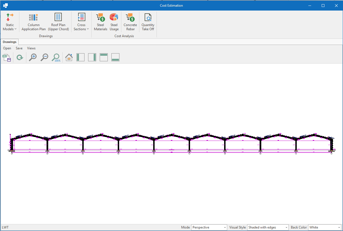Viewport: 343px width, 231px height.
Task: Open the Views menu
Action: point(31,48)
